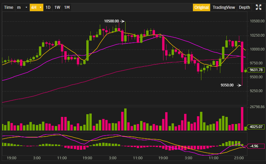Click the volume value tag 4025.07
Image resolution: width=266 pixels, height=164 pixels.
click(256, 127)
